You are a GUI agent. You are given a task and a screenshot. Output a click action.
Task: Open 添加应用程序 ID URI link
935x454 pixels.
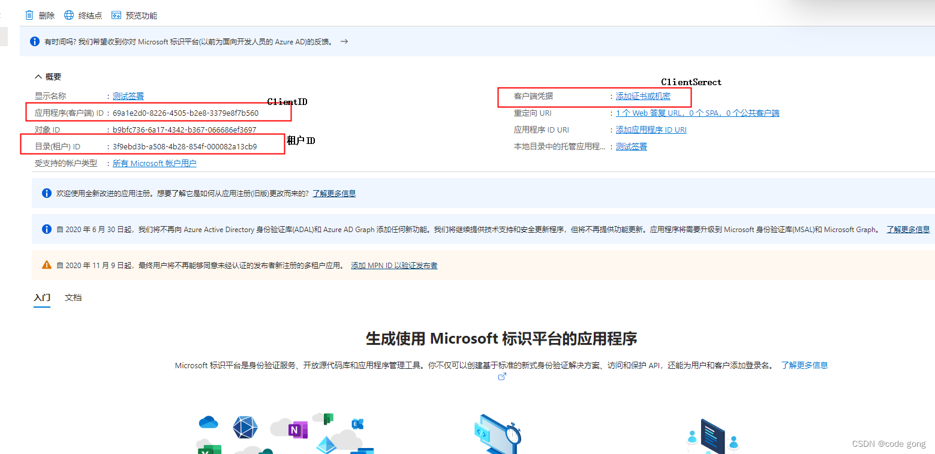(x=651, y=130)
